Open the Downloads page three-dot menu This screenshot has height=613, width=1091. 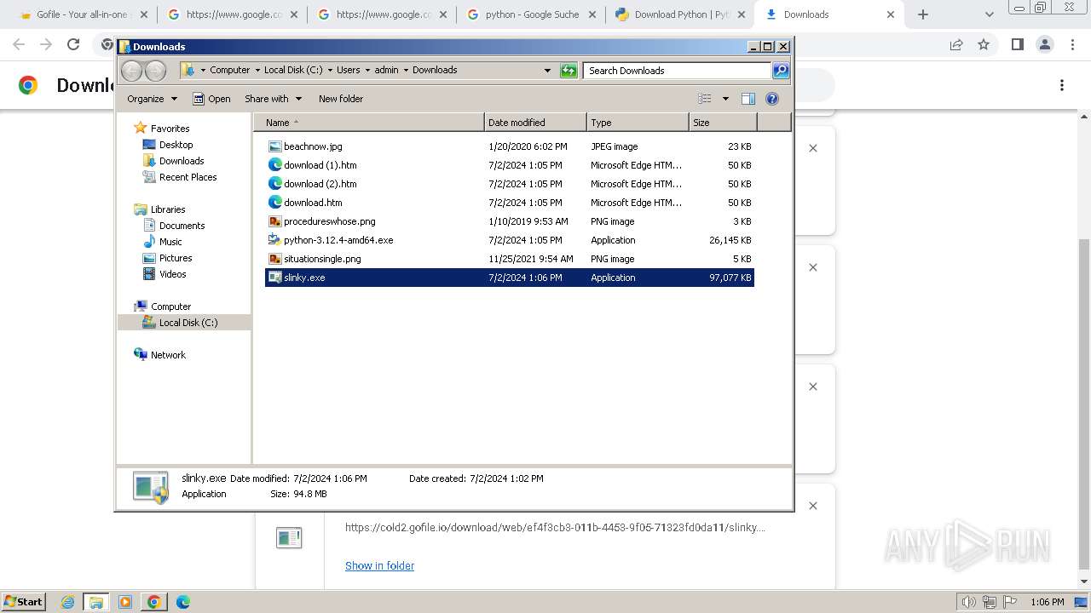coord(1062,85)
